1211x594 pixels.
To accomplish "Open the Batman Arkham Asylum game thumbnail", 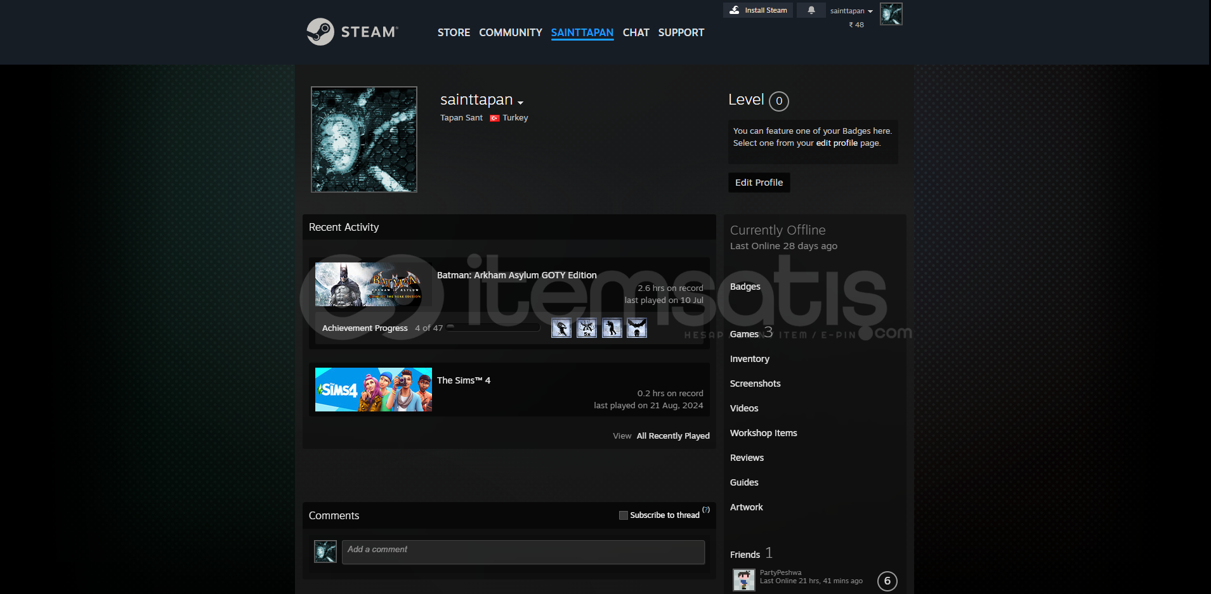I will 374,285.
